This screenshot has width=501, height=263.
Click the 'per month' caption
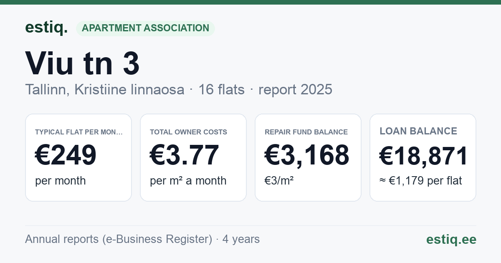pos(61,181)
